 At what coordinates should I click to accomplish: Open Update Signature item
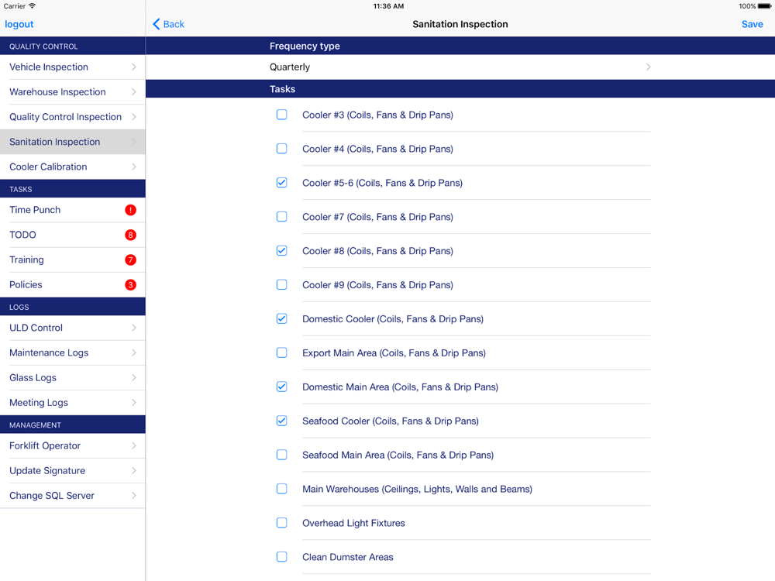pyautogui.click(x=73, y=471)
